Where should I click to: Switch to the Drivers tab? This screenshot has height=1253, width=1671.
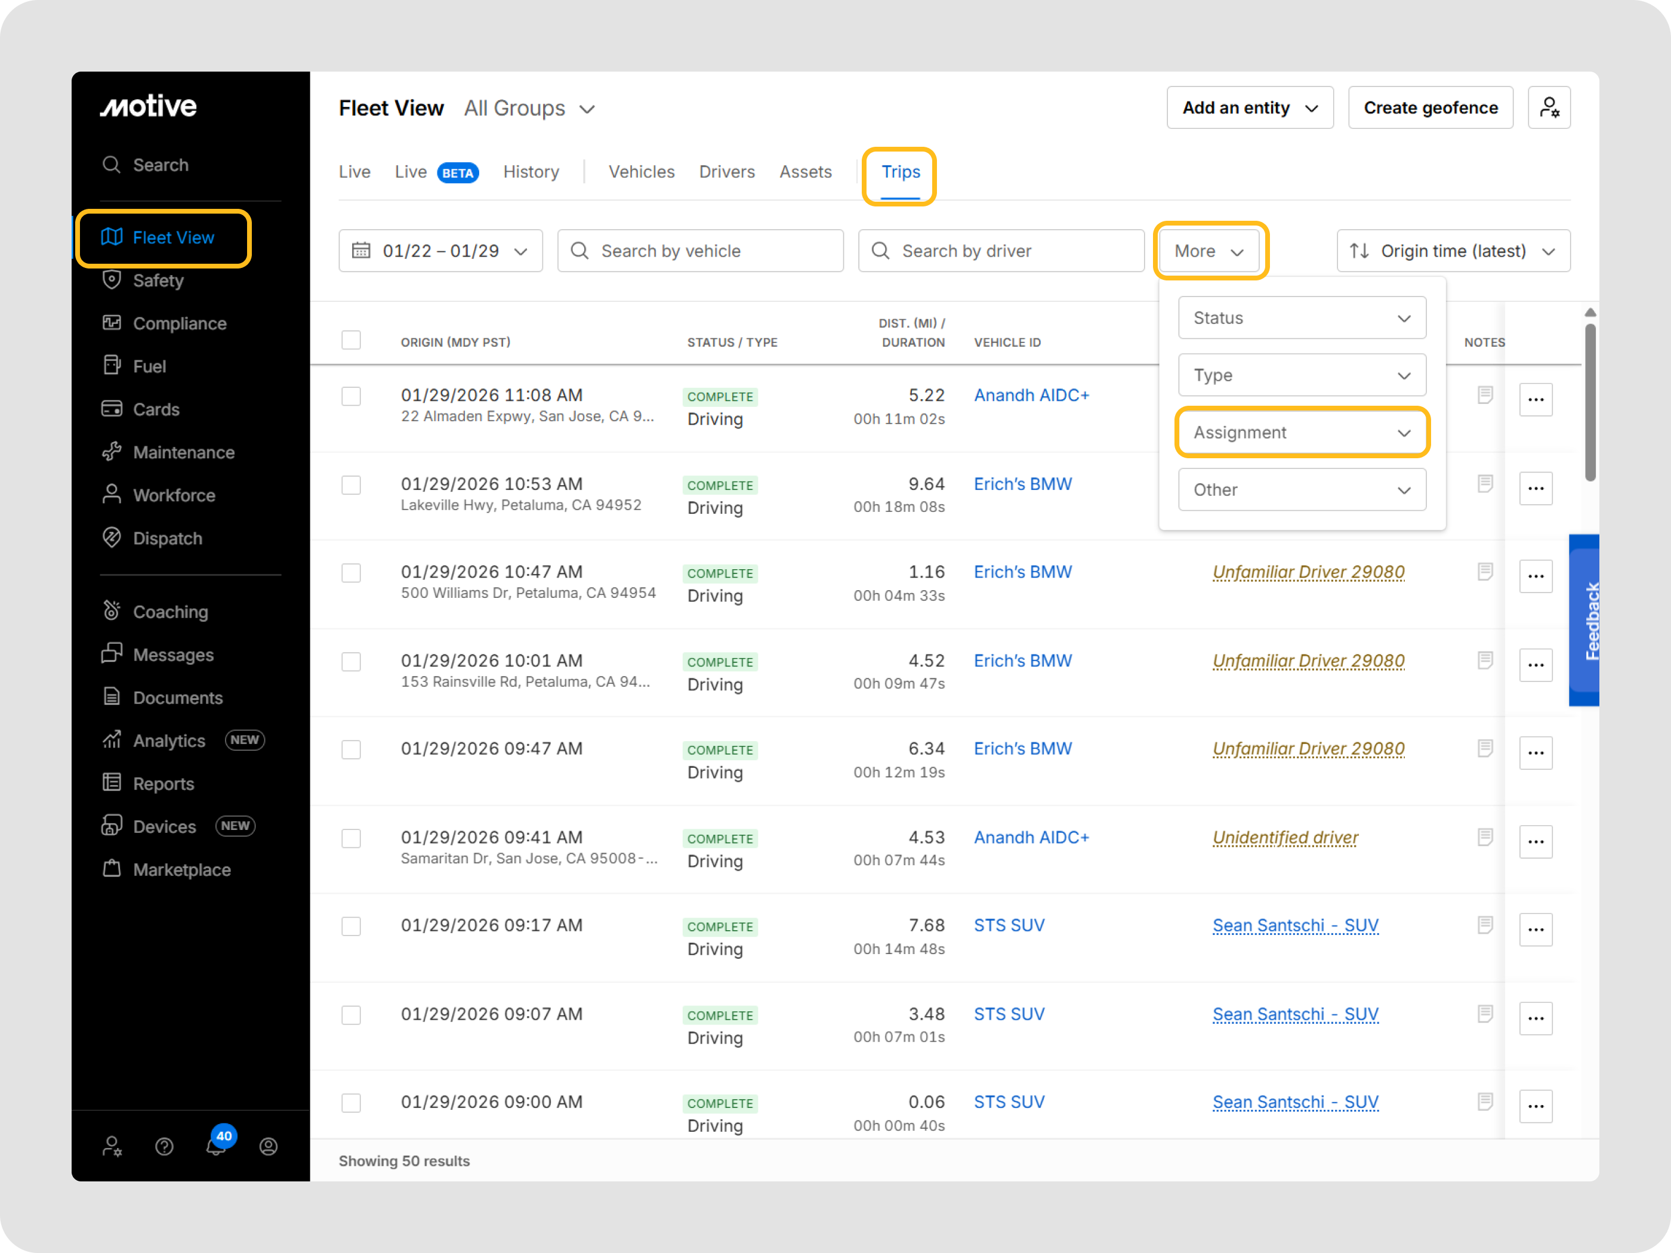[727, 172]
